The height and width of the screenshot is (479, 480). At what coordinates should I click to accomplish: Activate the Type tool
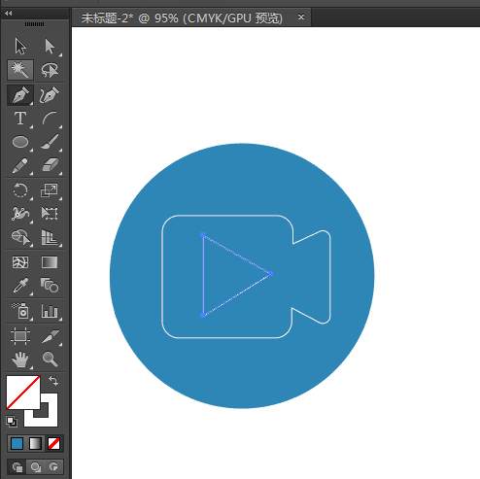point(20,119)
